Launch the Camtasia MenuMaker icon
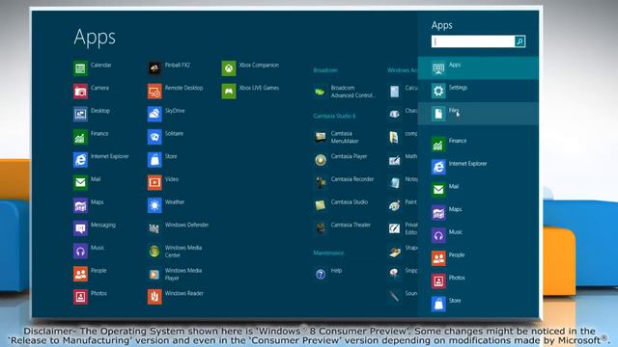618x347 pixels. 320,137
